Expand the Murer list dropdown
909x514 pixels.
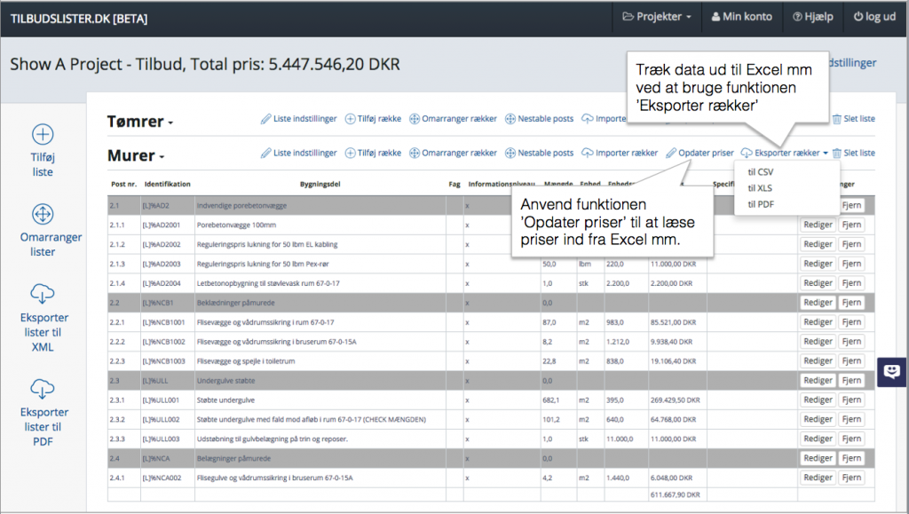click(x=136, y=156)
